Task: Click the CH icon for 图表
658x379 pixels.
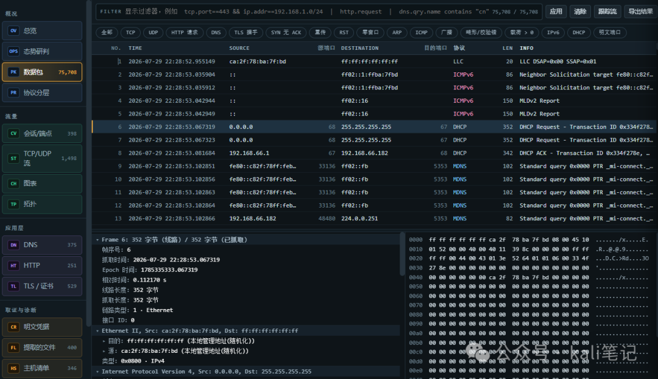Action: pyautogui.click(x=13, y=184)
